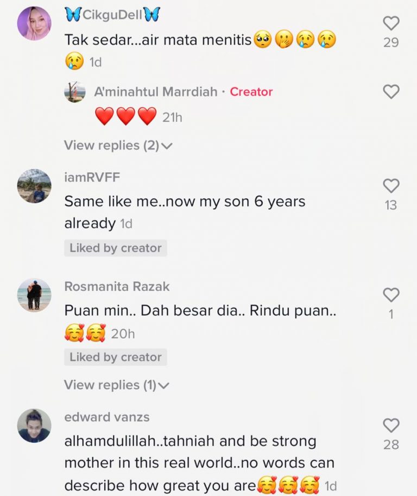Tap edward vanzs's avatar
The height and width of the screenshot is (496, 417).
pyautogui.click(x=34, y=425)
